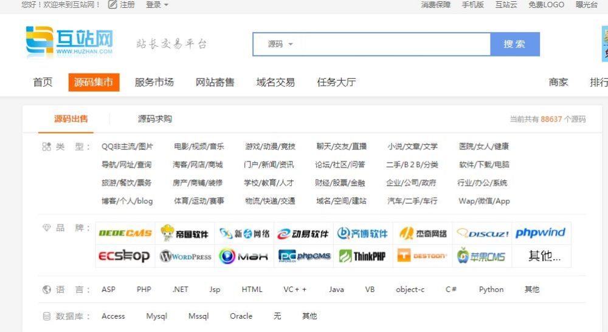Filter language by PHP
608x332 pixels.
pyautogui.click(x=144, y=290)
